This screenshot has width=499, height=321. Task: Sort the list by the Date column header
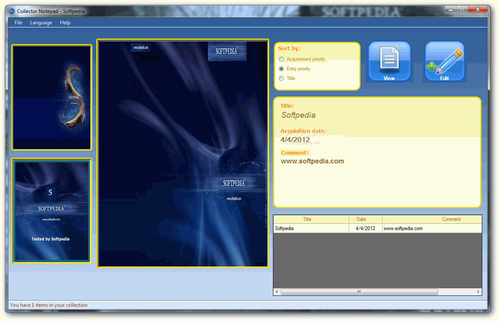365,219
